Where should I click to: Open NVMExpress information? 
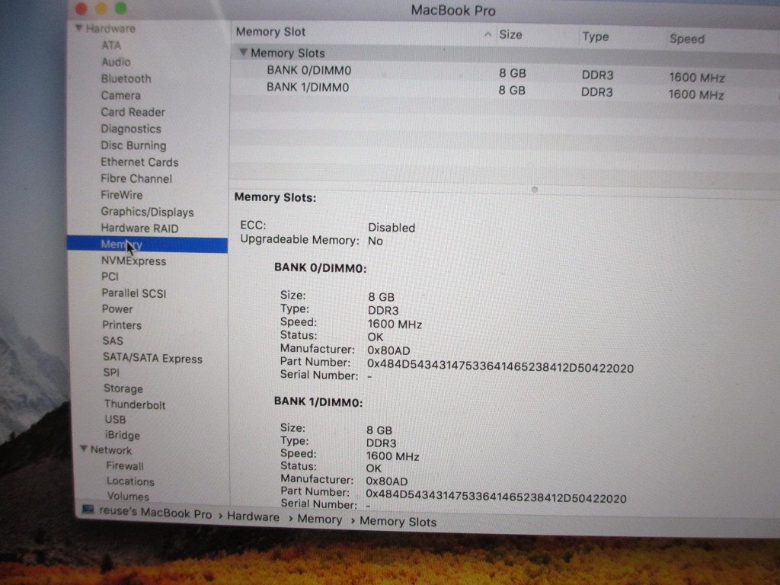coord(133,261)
